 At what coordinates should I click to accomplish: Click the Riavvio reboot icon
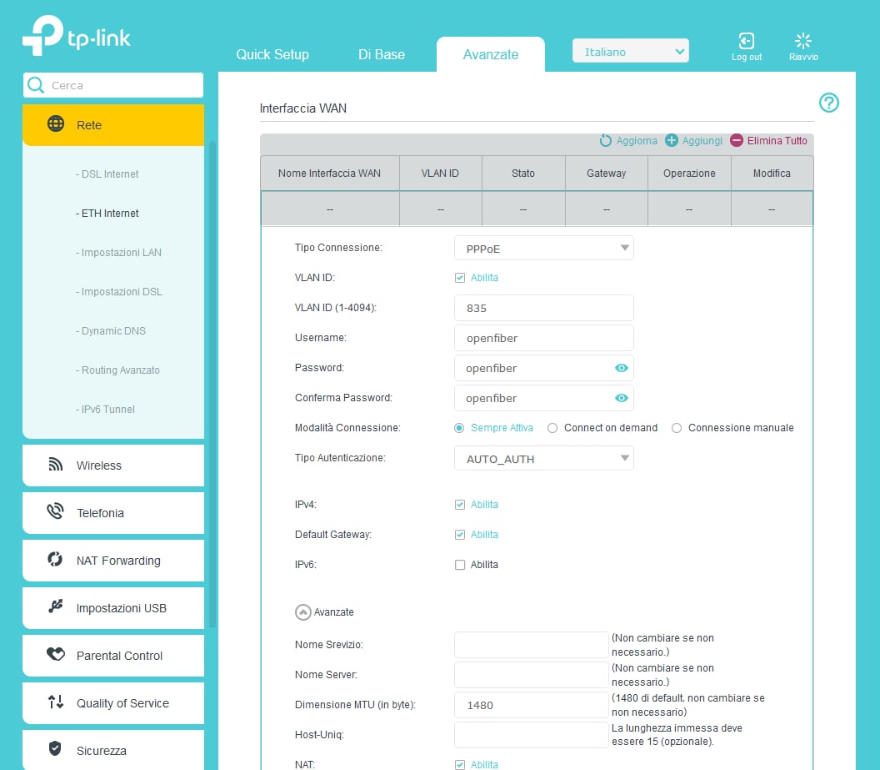coord(803,41)
